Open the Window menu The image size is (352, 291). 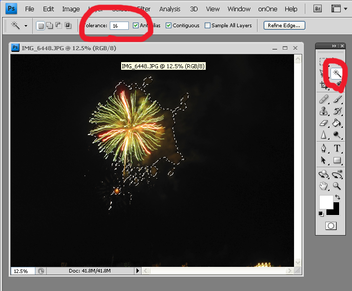[239, 9]
